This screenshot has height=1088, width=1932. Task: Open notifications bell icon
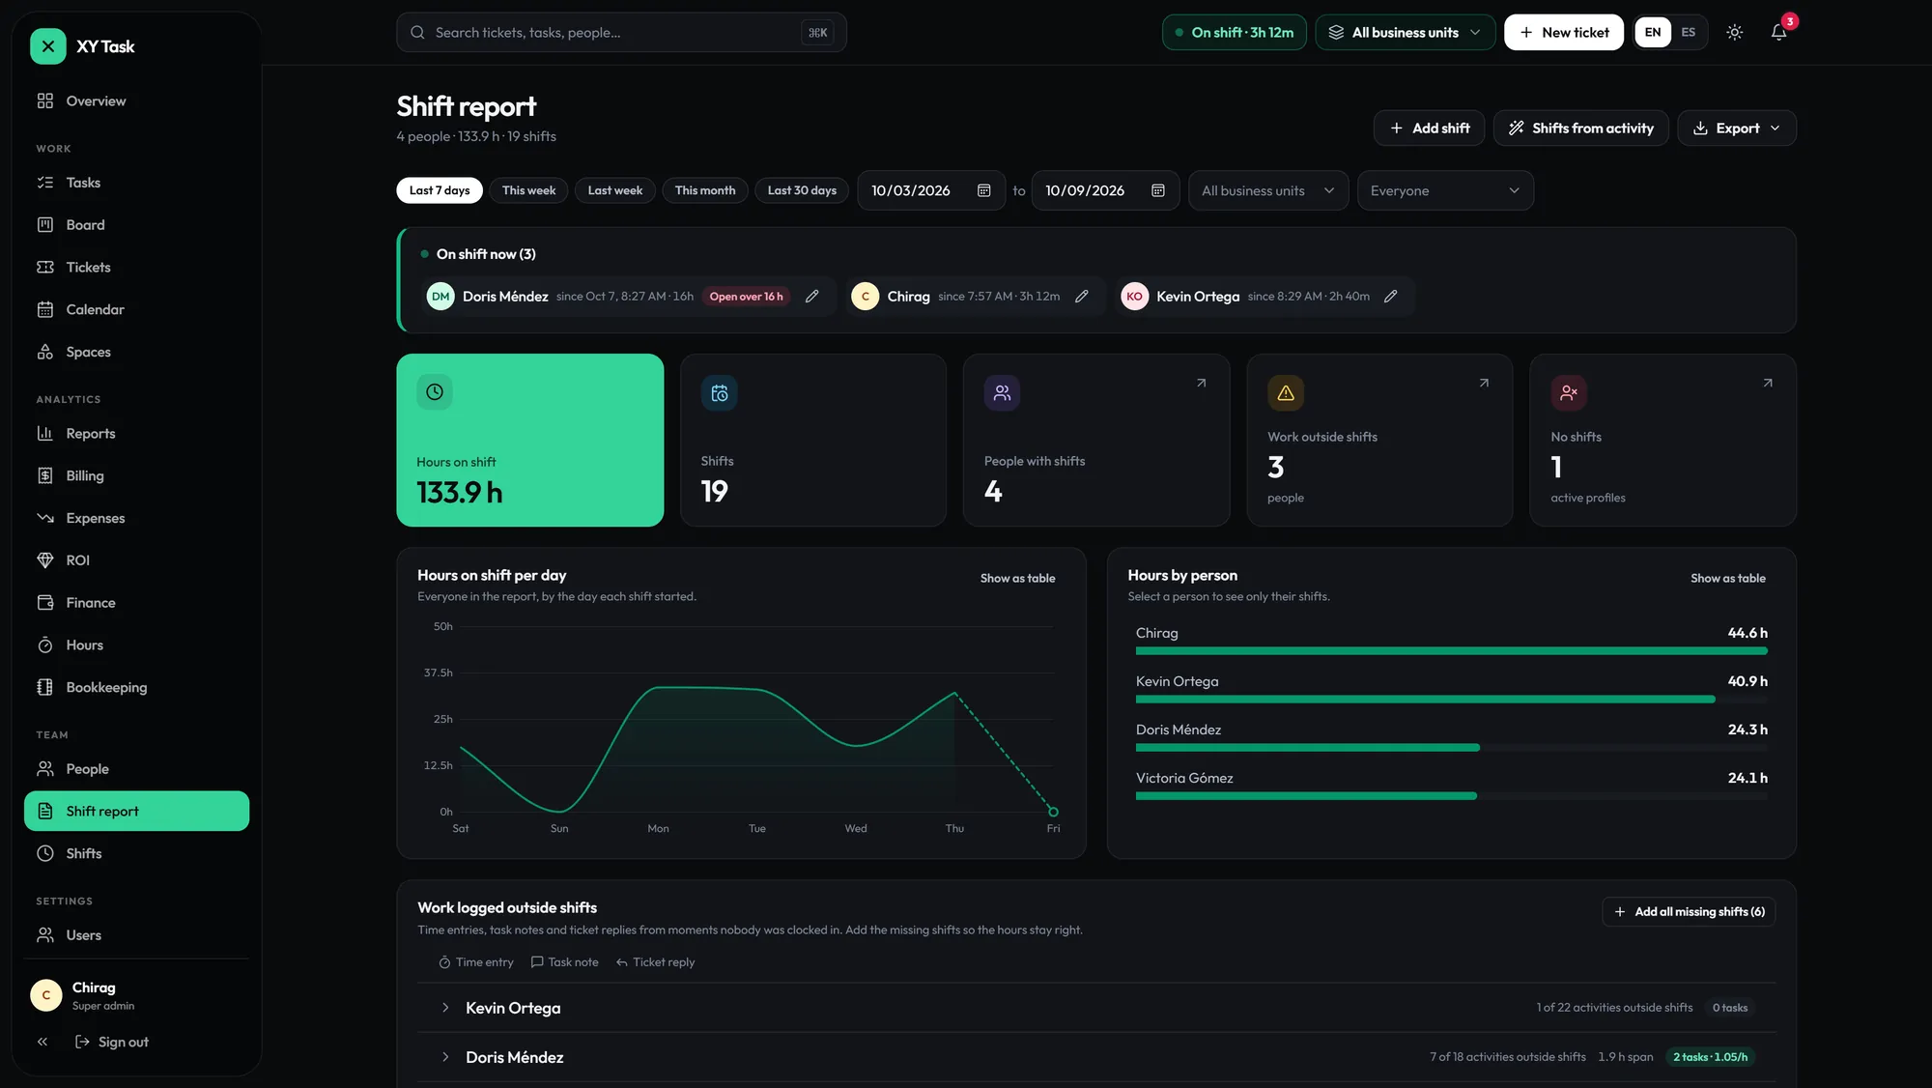click(1778, 33)
